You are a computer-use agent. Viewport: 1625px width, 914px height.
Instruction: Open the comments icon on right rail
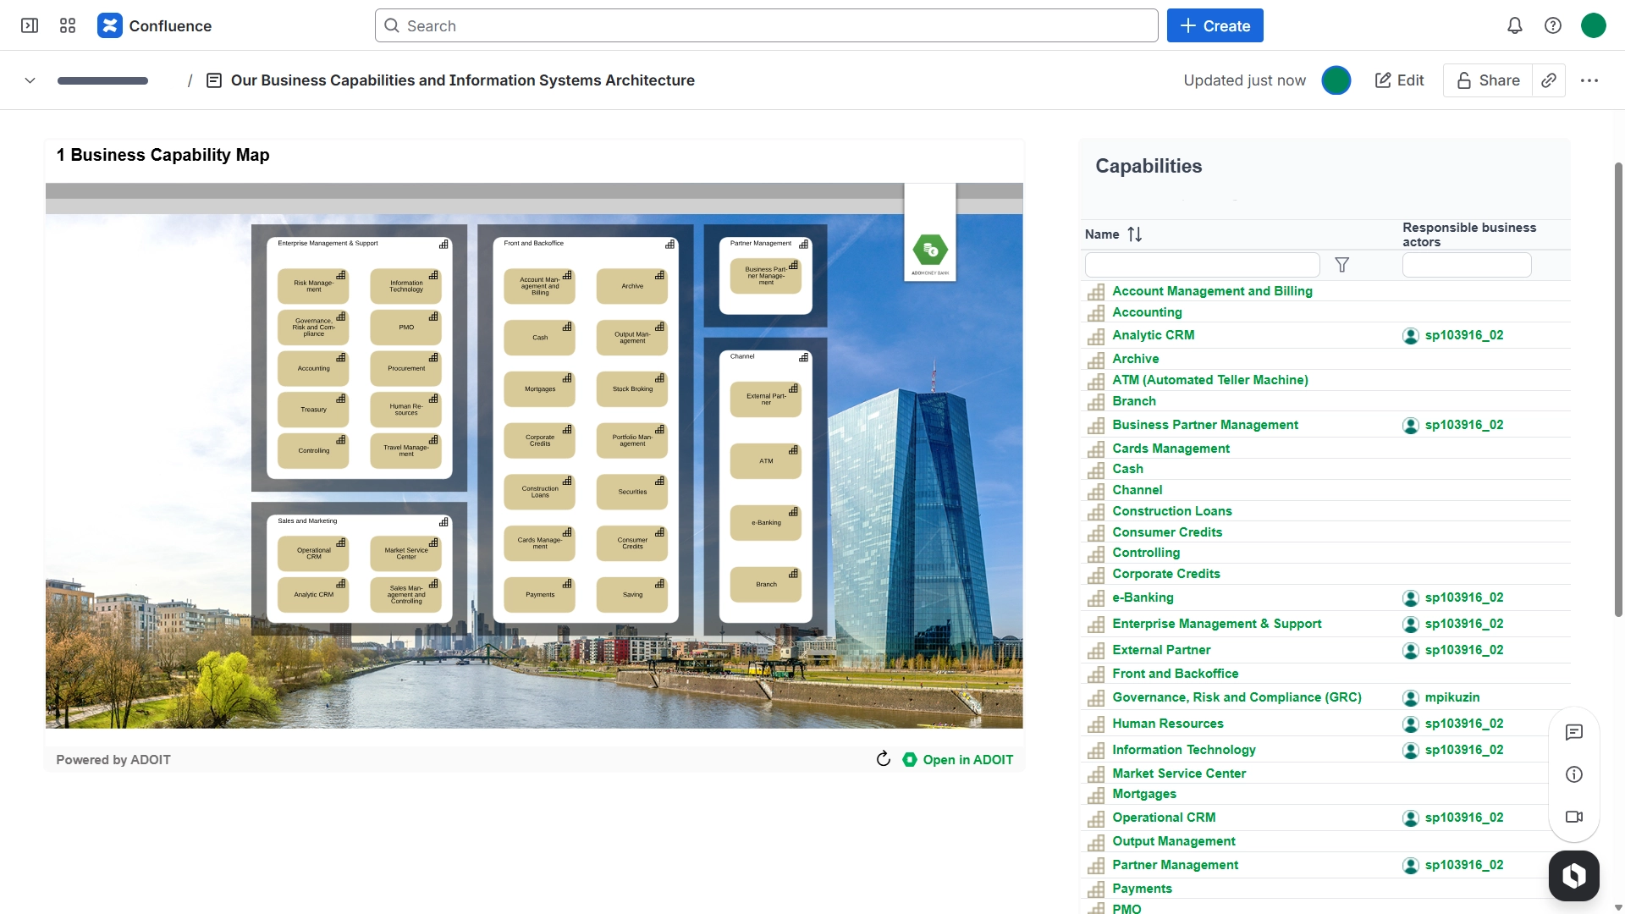[1574, 732]
